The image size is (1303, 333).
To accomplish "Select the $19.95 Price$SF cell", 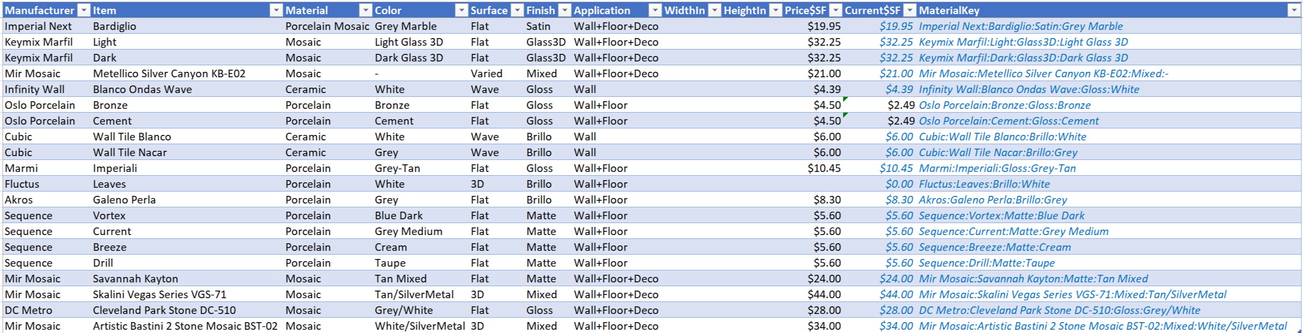I will pos(812,26).
